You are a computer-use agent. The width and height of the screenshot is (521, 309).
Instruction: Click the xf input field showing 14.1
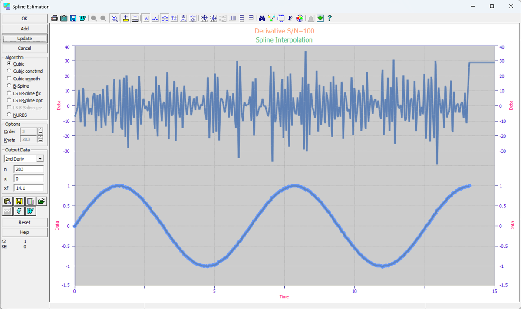(x=29, y=188)
